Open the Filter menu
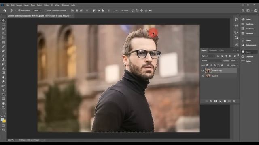The image size is (259, 145). coord(46,5)
